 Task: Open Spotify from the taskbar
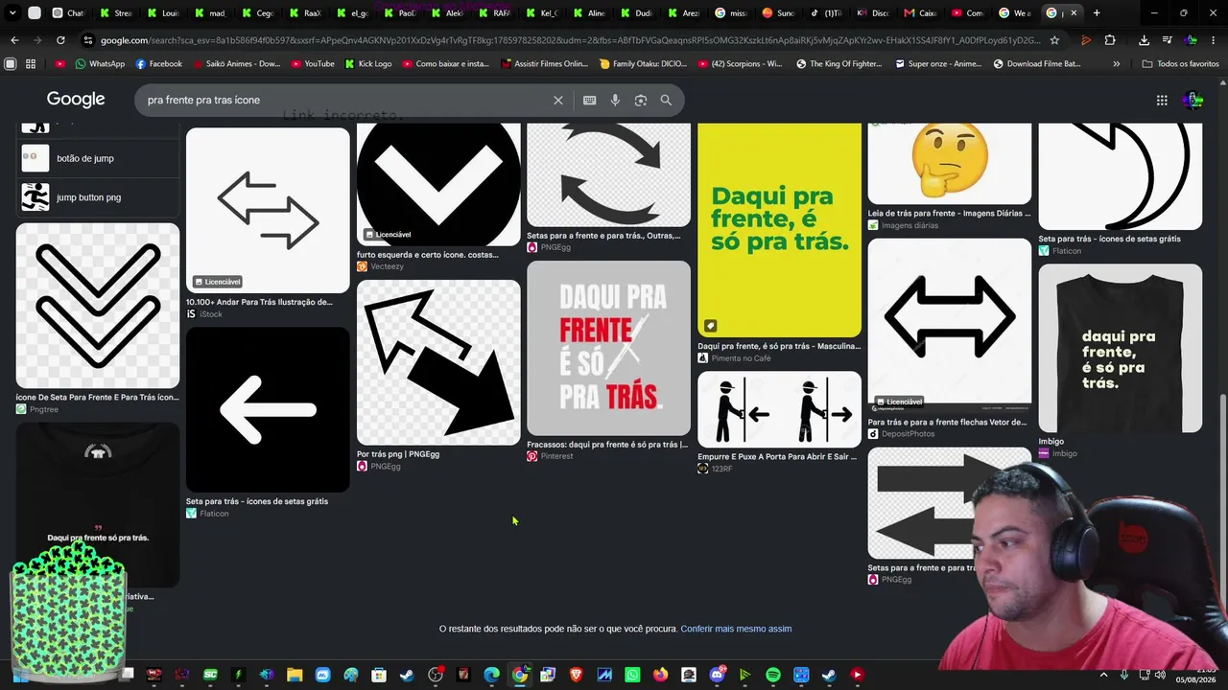pyautogui.click(x=773, y=675)
